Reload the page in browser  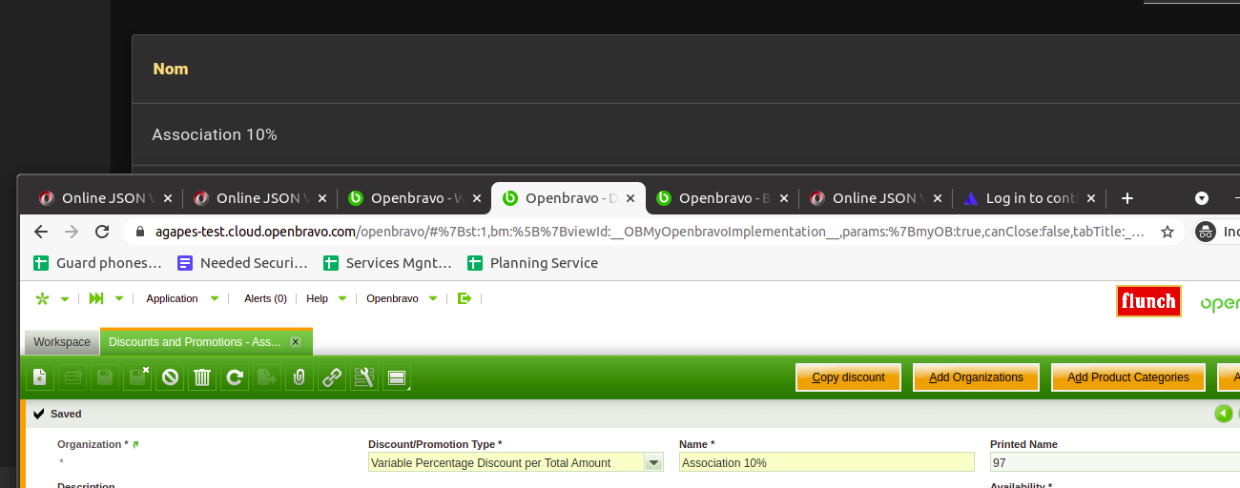click(102, 232)
